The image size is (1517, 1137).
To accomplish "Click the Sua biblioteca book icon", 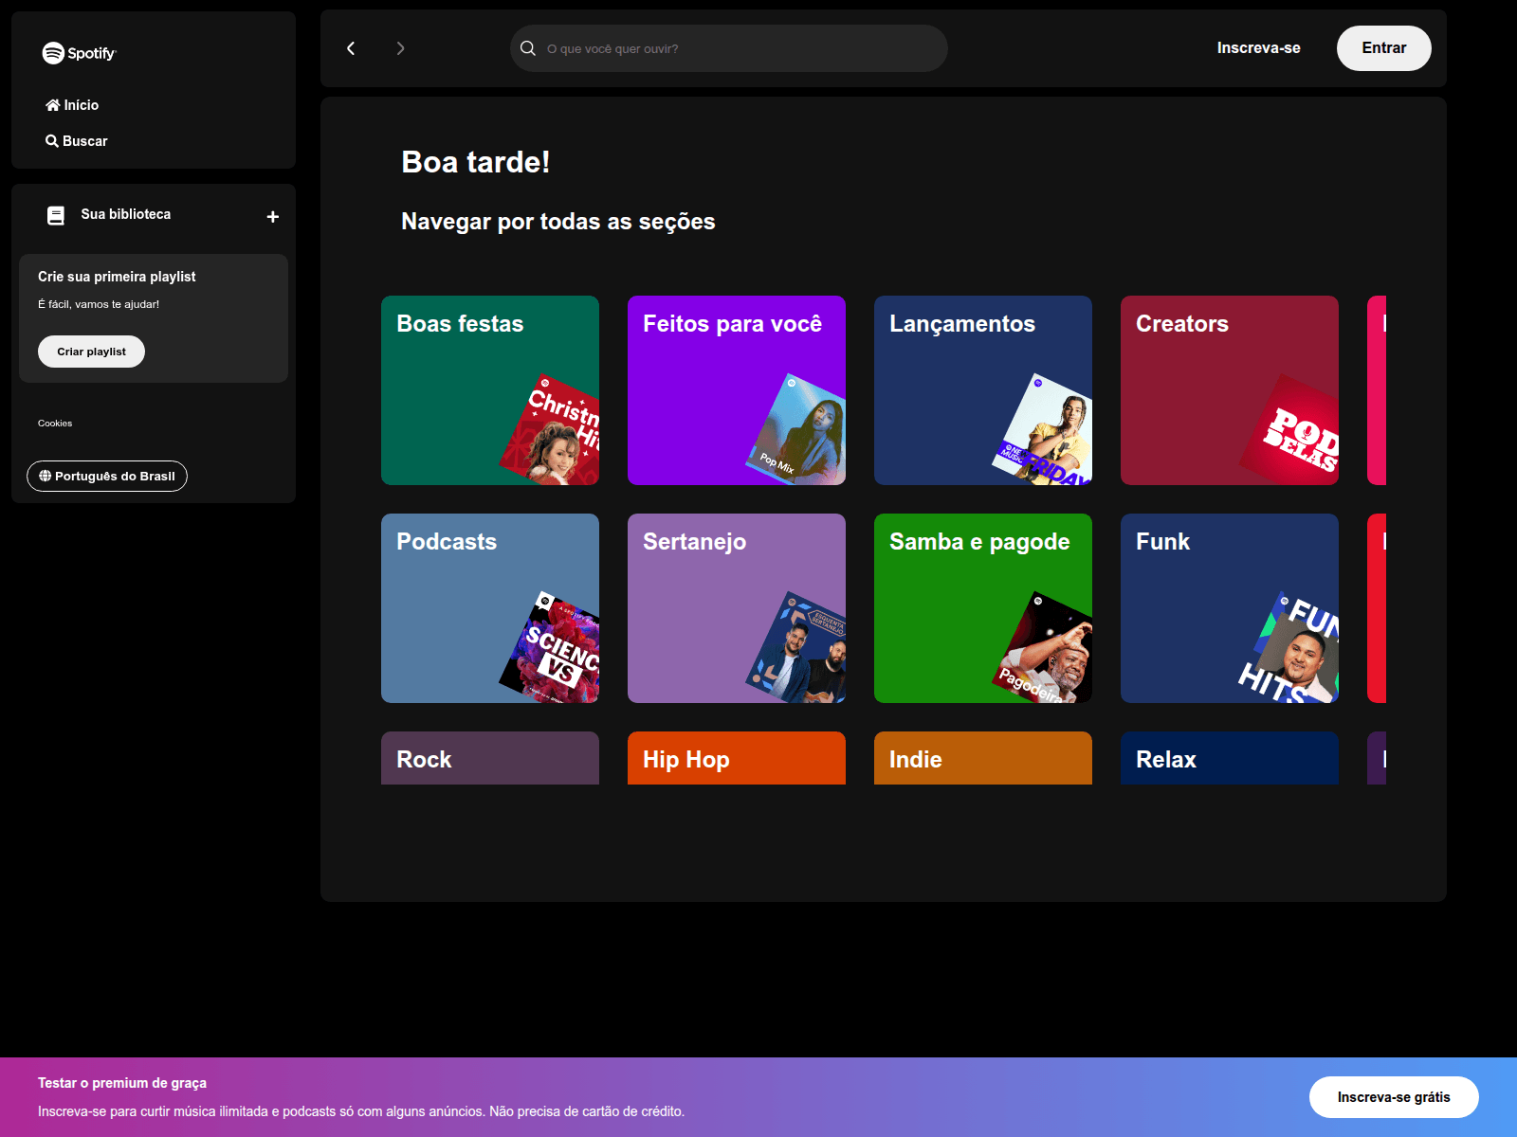I will pos(57,214).
